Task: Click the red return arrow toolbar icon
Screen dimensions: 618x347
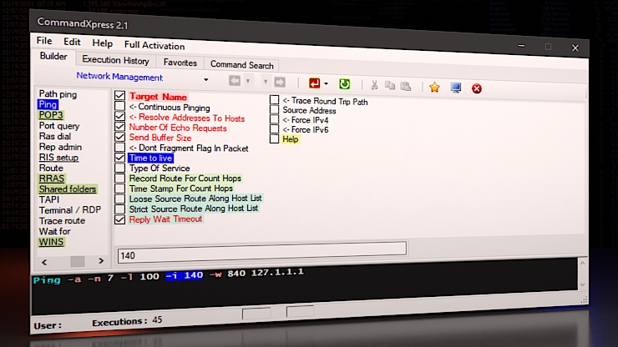Action: coord(315,83)
